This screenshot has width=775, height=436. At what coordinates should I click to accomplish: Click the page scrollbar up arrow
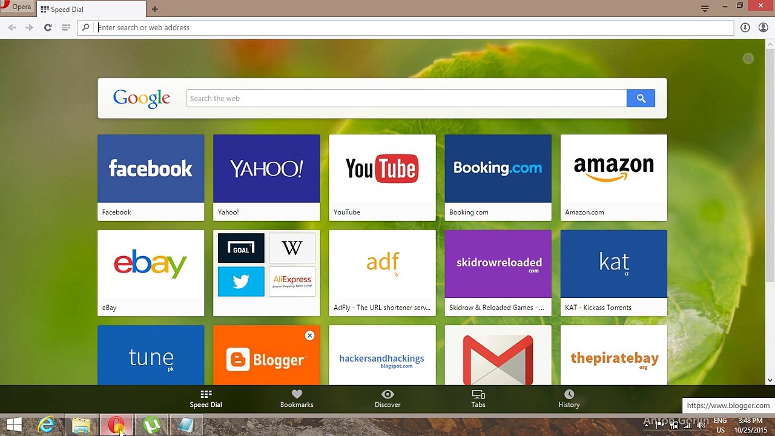coord(770,44)
